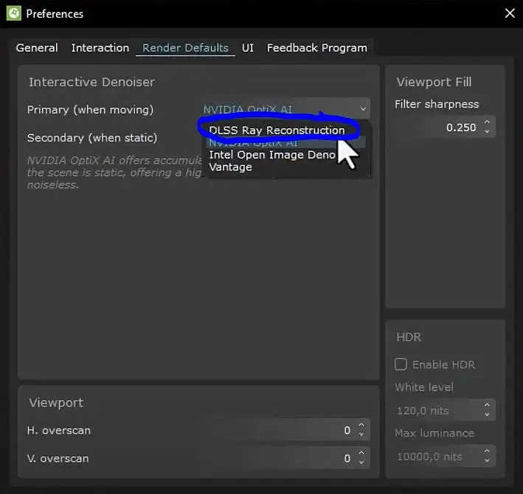This screenshot has width=523, height=494.
Task: Increase V. overscan with the up arrow
Action: tap(361, 453)
